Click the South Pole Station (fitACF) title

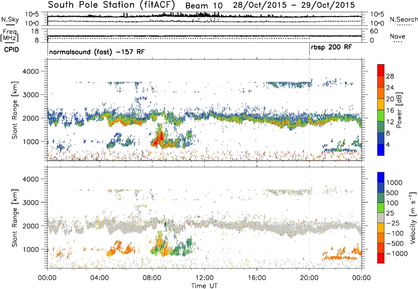coord(111,5)
